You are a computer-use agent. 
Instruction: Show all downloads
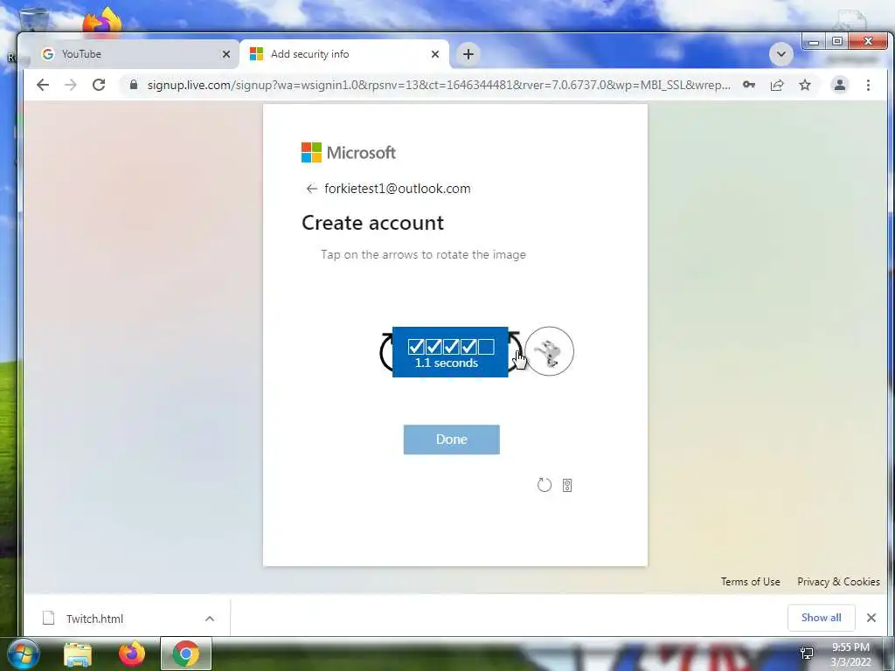point(821,618)
